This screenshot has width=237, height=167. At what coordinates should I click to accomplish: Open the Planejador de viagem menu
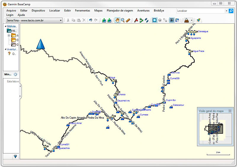(x=120, y=11)
